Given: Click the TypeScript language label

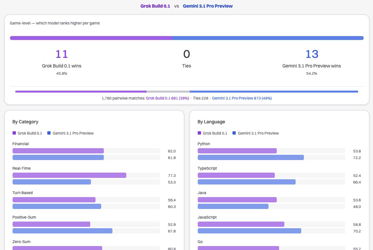Looking at the screenshot, I should click(x=207, y=168).
